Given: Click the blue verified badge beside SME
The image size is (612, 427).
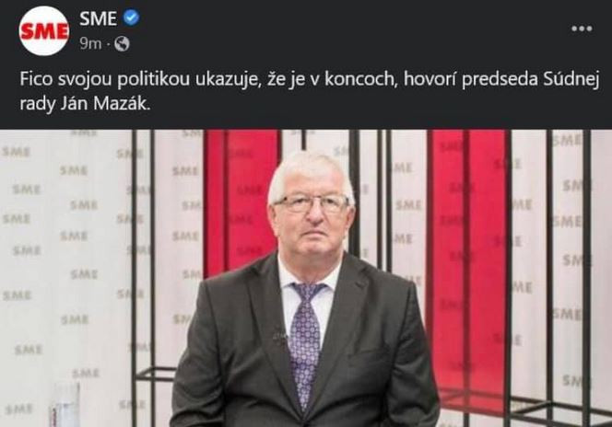Looking at the screenshot, I should tap(131, 17).
